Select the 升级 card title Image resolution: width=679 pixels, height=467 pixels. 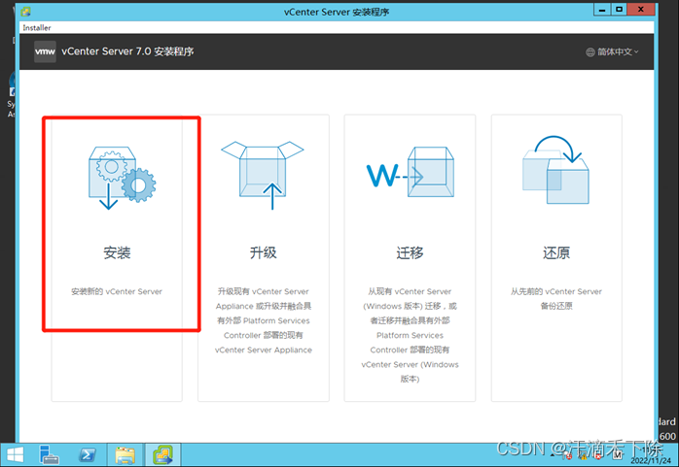[264, 252]
